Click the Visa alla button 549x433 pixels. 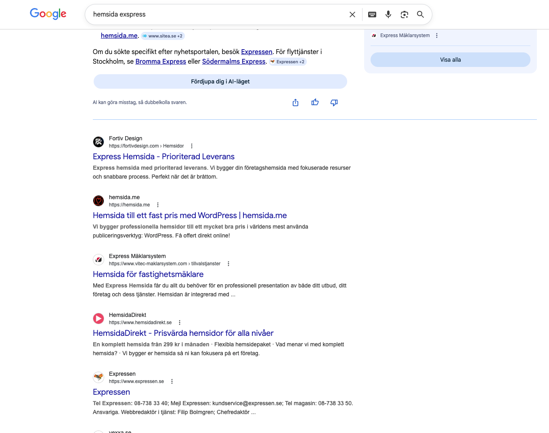tap(451, 60)
